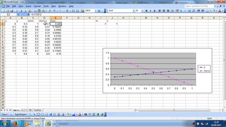Select column header E

coord(56,18)
